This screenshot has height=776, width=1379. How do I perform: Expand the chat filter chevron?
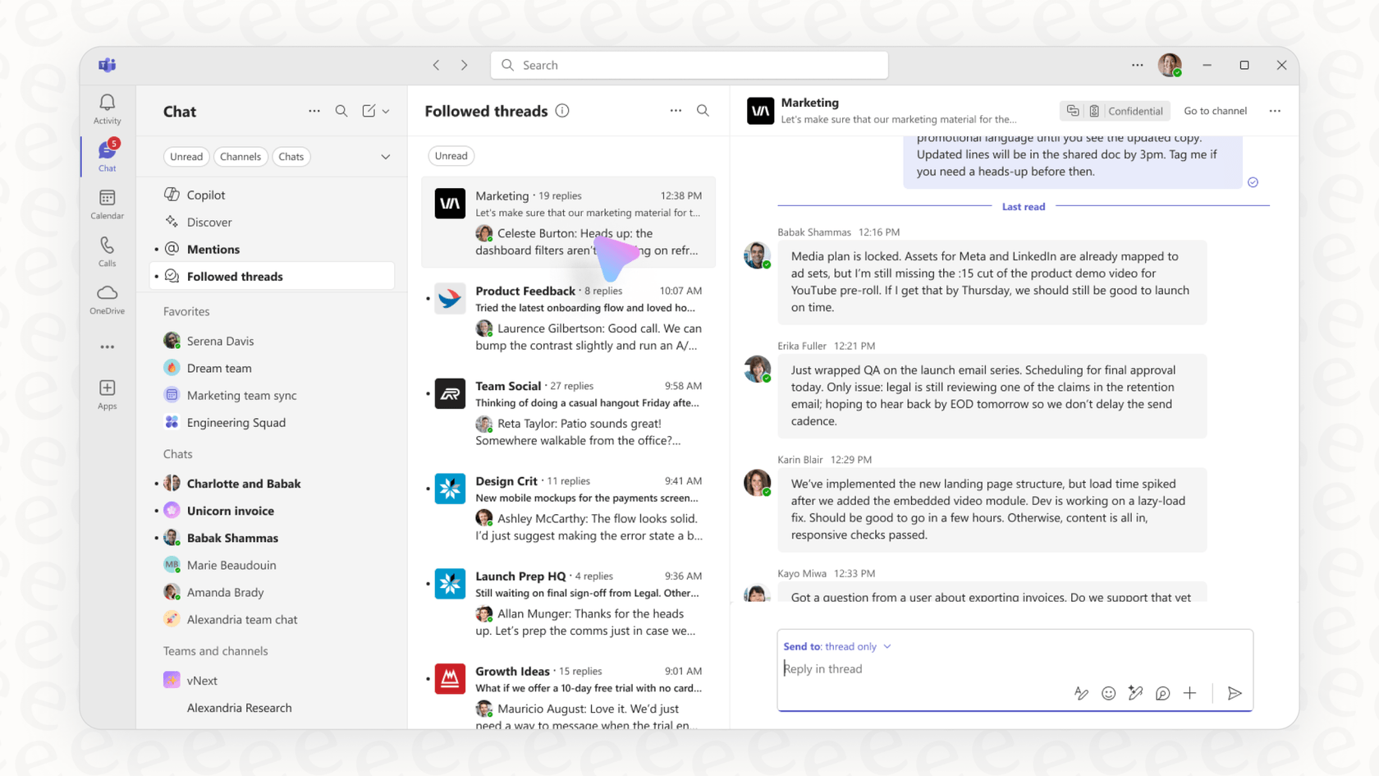(x=385, y=156)
